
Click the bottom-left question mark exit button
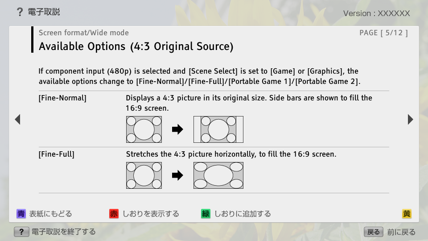click(21, 232)
